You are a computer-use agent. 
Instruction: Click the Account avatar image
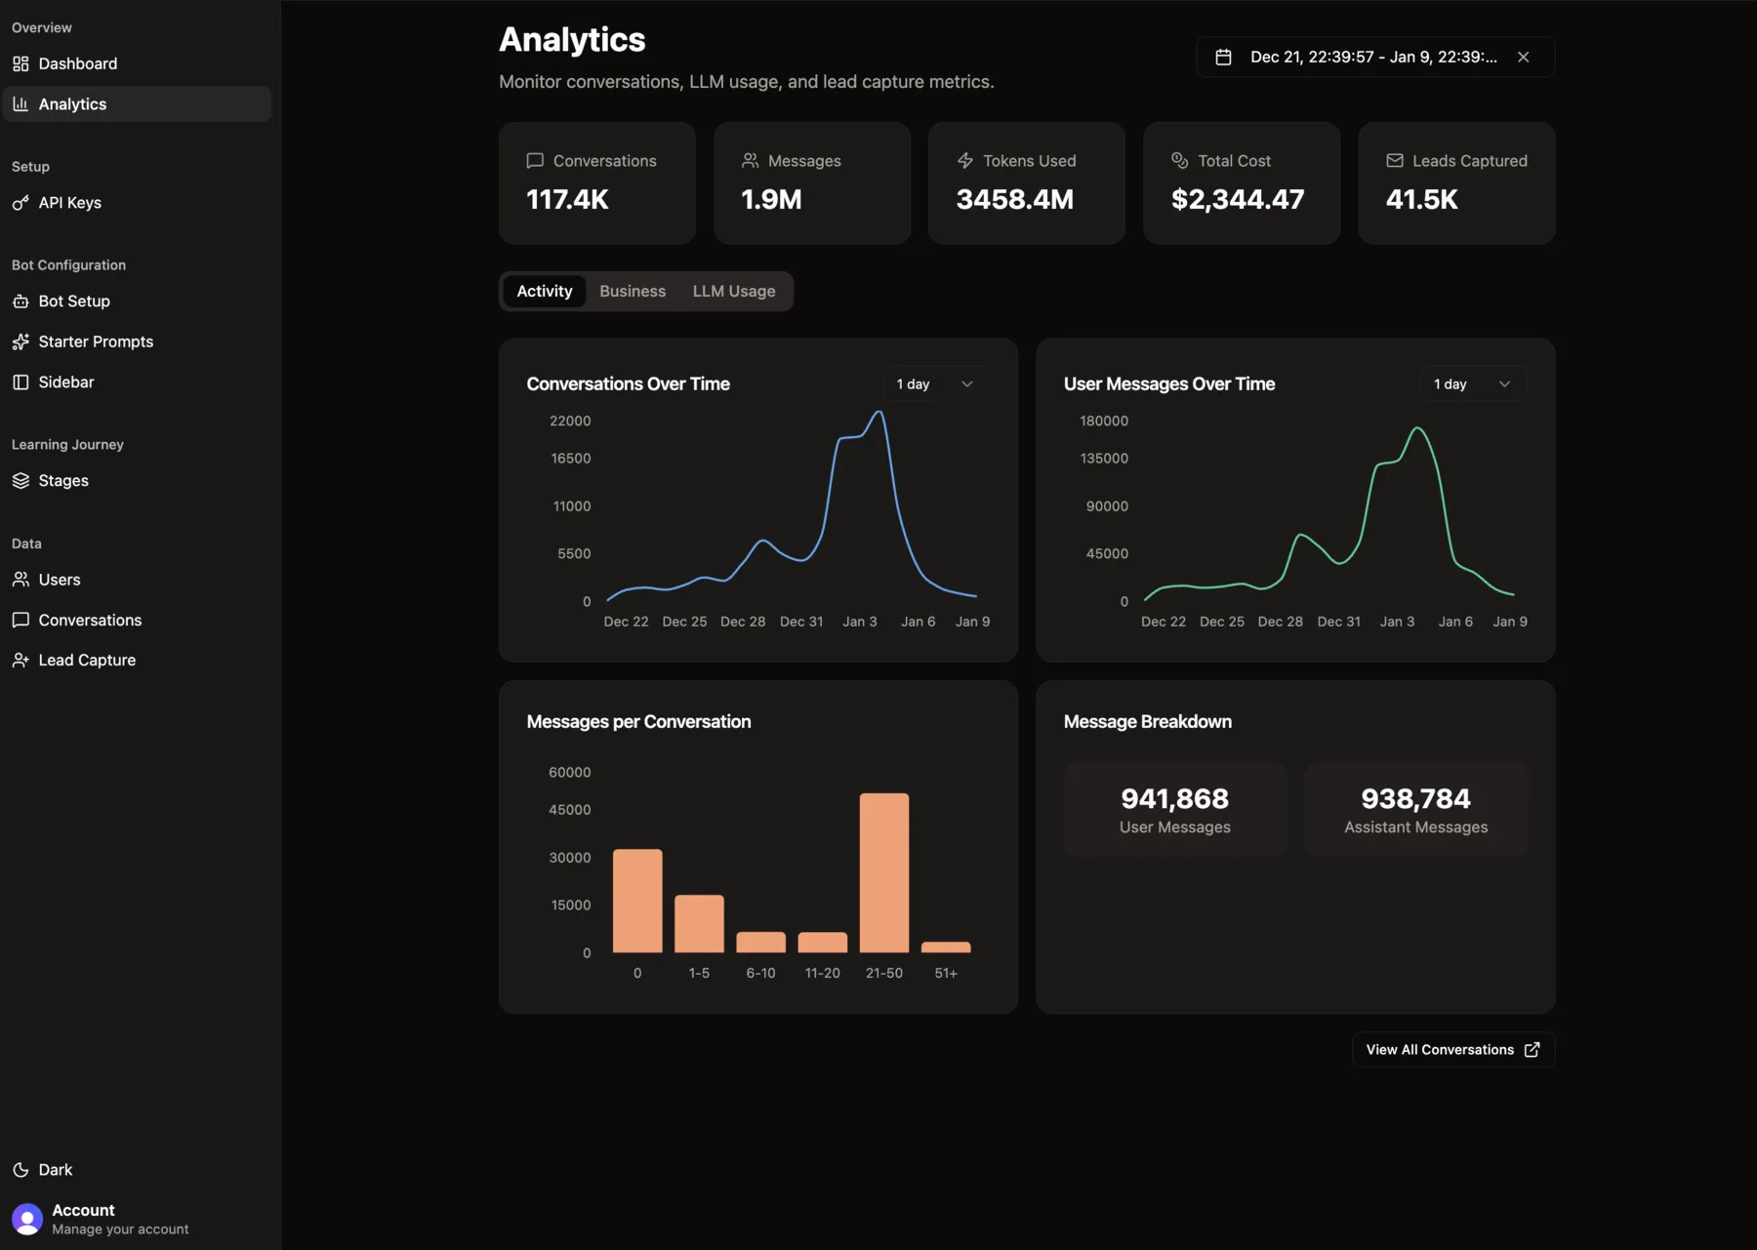click(27, 1219)
